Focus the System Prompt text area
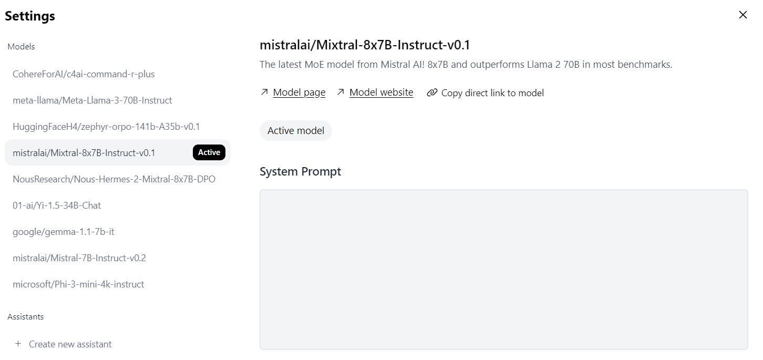 click(x=503, y=270)
